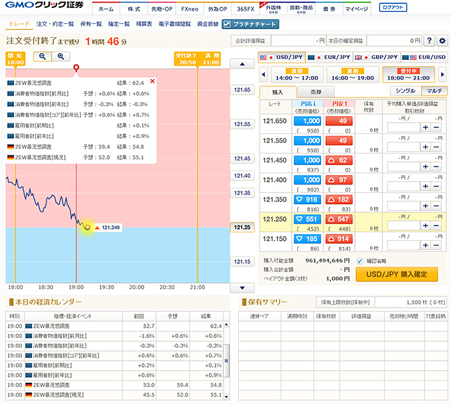The height and width of the screenshot is (404, 451).
Task: Show later expiry times with the right arrow
Action: (442, 72)
